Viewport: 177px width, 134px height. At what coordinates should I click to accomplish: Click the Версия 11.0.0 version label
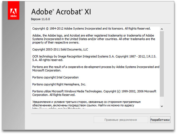[x=41, y=19]
